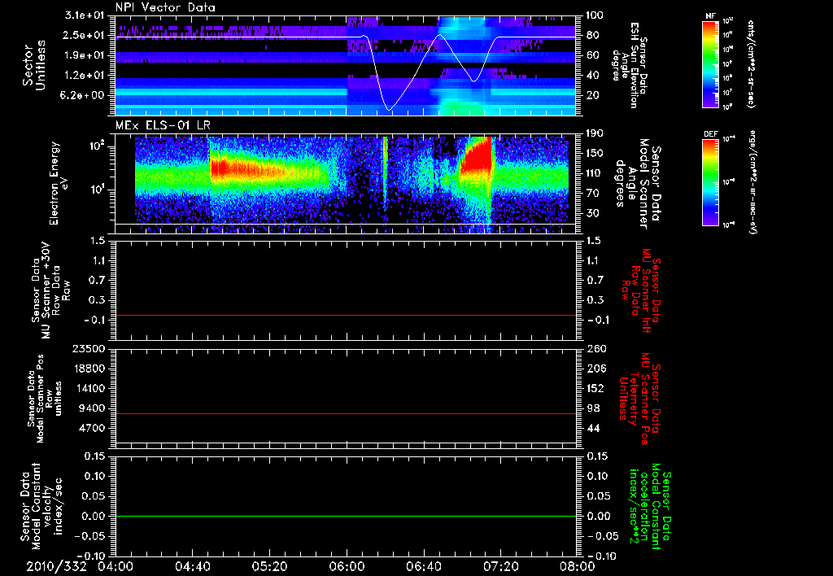Viewport: 833px width, 576px height.
Task: Click the green line in velocity plot
Action: 345,516
